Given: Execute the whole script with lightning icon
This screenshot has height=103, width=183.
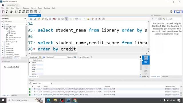Looking at the screenshot, I should pos(39,19).
